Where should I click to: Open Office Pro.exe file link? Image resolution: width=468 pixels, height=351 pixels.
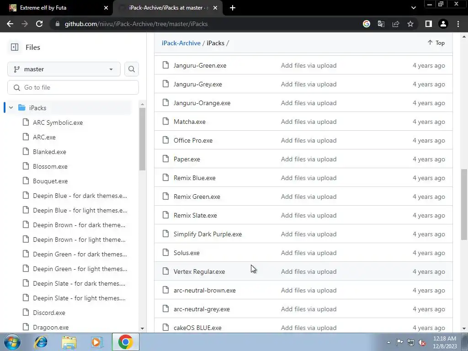click(x=193, y=141)
